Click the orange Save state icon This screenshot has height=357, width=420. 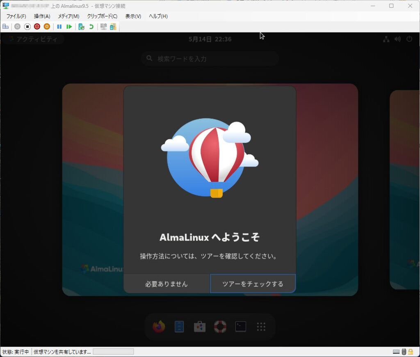point(47,27)
